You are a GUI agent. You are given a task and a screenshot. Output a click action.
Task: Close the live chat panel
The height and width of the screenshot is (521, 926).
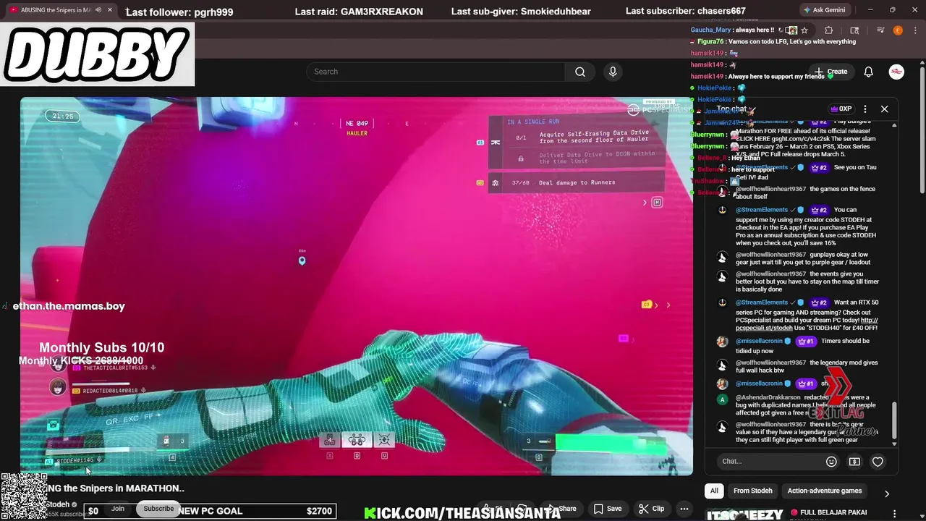tap(884, 109)
